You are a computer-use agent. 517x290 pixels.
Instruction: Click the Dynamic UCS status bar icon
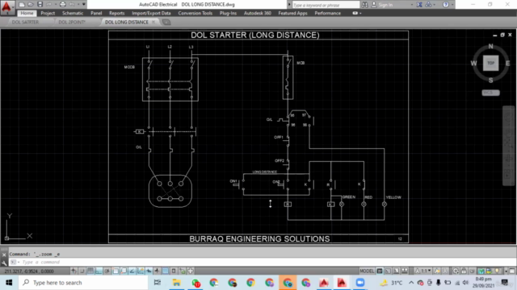(x=141, y=271)
